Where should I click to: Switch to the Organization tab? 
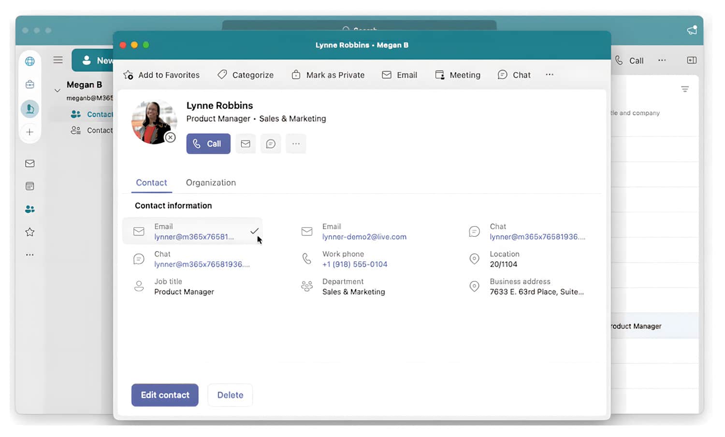(211, 183)
